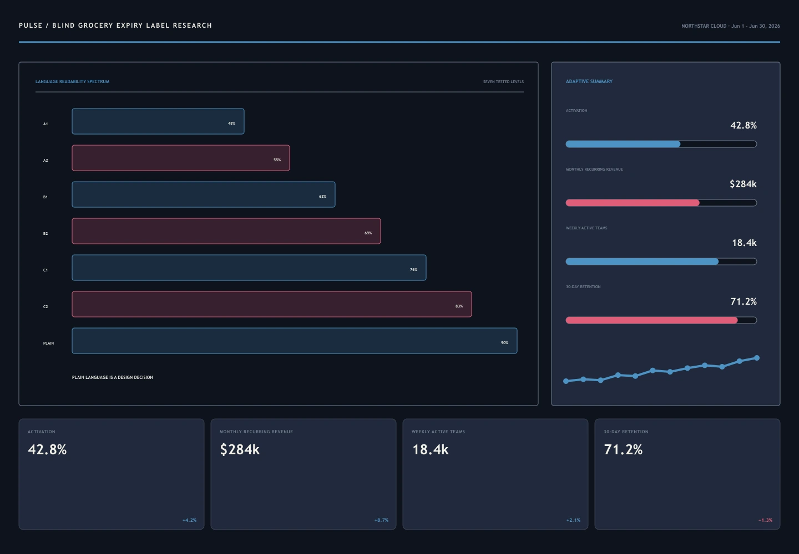Viewport: 799px width, 554px height.
Task: Click the A1 row label
Action: [x=45, y=124]
